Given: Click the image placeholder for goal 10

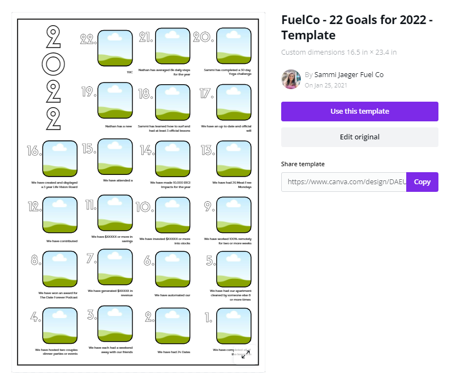Looking at the screenshot, I should point(173,215).
